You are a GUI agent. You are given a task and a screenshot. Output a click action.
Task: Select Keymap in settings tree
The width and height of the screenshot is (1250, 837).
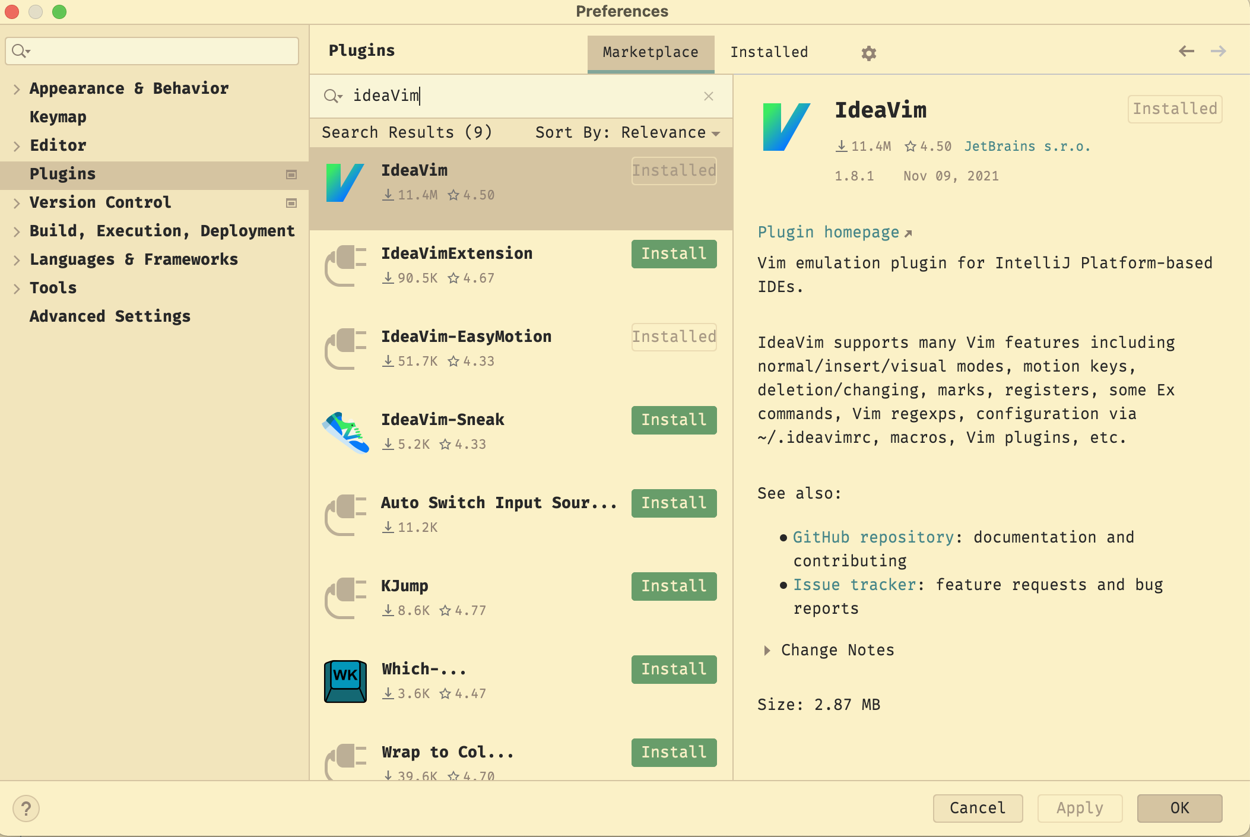coord(58,118)
